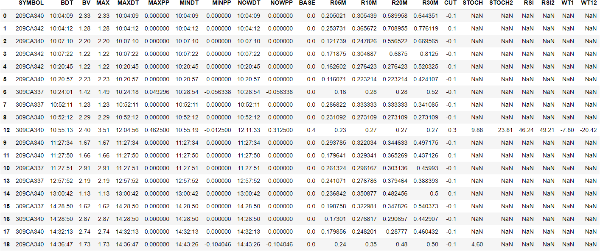600x251 pixels.
Task: Click the WT12 column header
Action: click(589, 3)
